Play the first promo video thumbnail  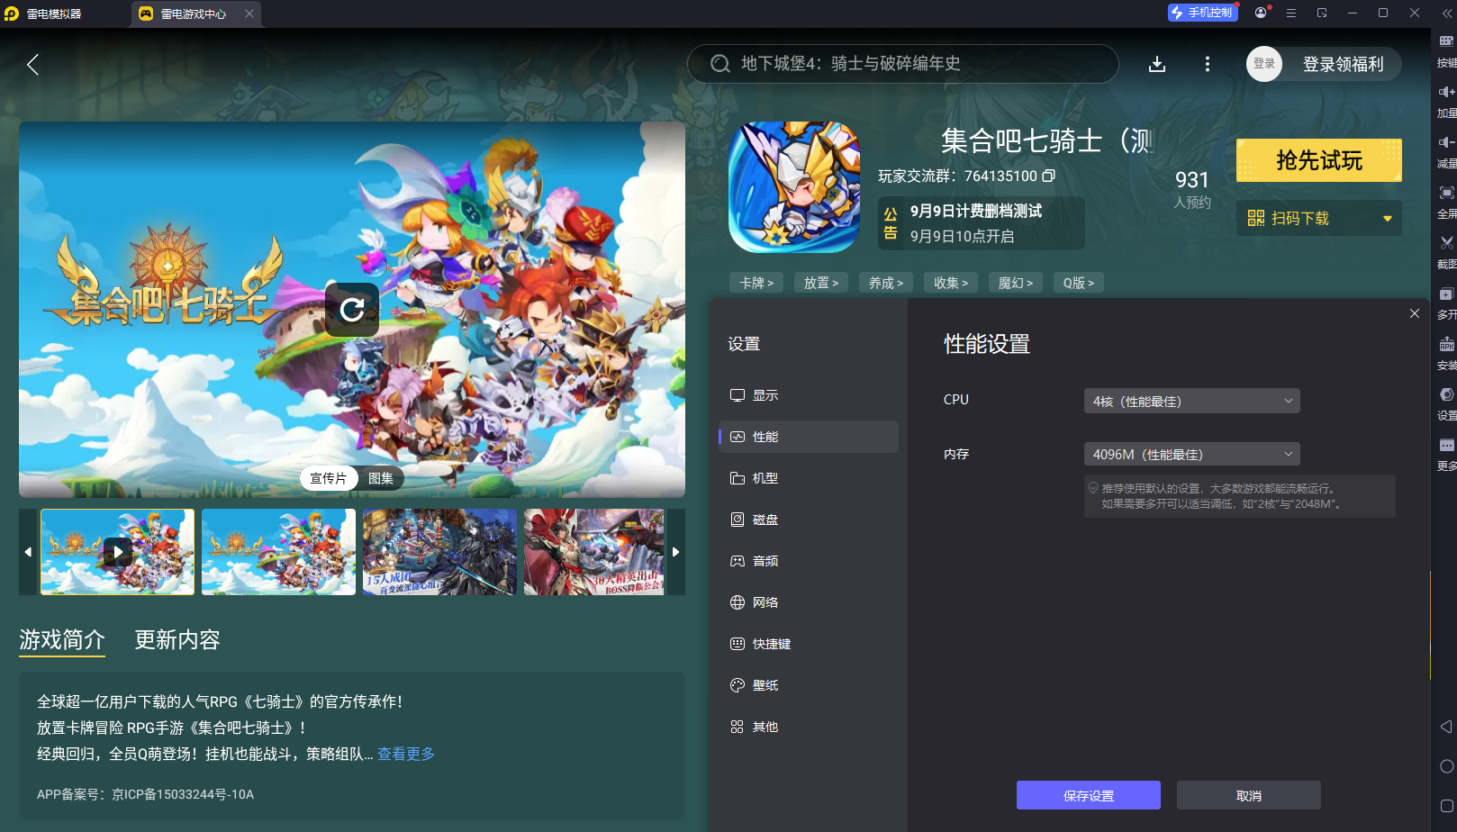(117, 552)
